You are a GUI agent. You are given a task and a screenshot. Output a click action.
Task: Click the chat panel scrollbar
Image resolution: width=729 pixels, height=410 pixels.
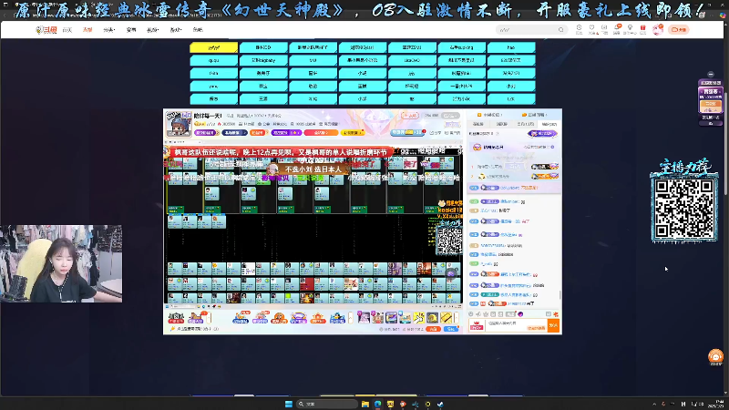(560, 295)
